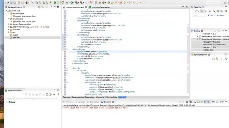
Task: Click the green Boot Dashboard toolbar icon
Action: 55,2
